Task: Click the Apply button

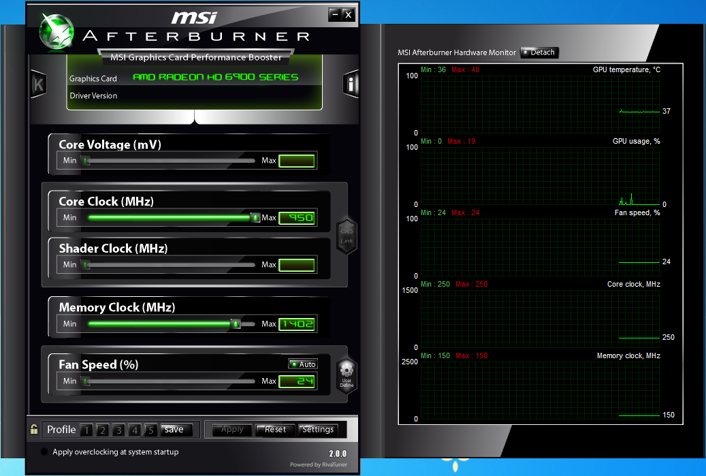Action: coord(232,430)
